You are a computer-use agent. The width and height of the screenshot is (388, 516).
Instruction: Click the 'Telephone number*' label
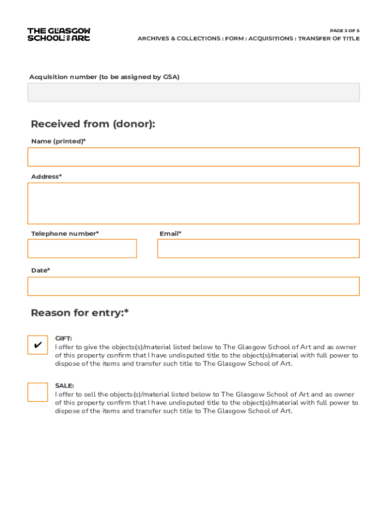click(x=65, y=234)
